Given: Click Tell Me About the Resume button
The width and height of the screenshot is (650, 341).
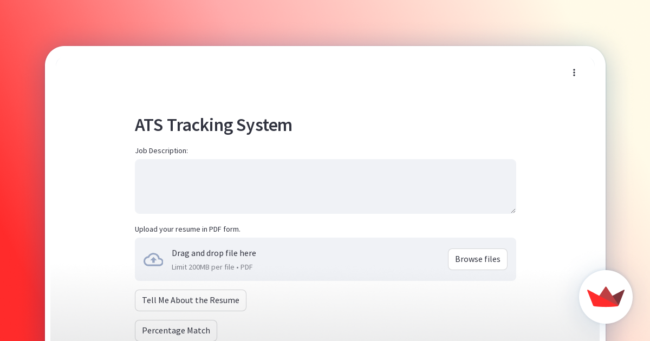Looking at the screenshot, I should (x=191, y=300).
